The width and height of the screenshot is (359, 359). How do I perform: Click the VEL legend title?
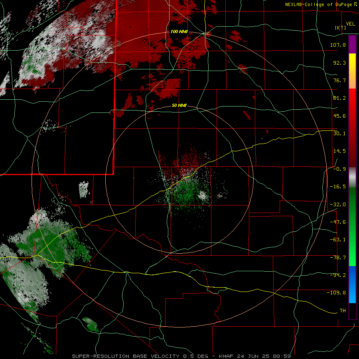pyautogui.click(x=350, y=24)
